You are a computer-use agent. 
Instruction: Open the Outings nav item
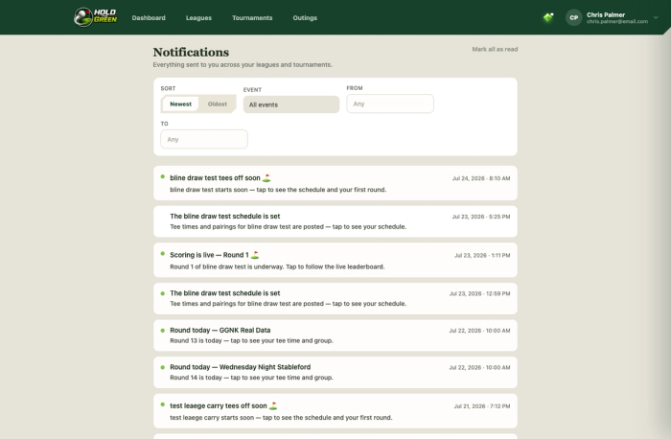[x=305, y=18]
